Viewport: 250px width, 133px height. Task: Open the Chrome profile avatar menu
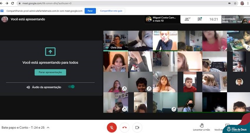pyautogui.click(x=242, y=3)
